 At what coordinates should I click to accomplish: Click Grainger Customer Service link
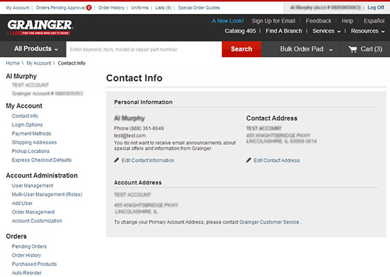click(269, 222)
